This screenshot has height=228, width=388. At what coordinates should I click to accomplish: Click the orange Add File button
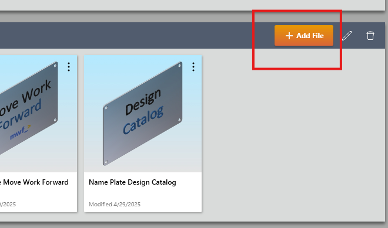[x=303, y=36]
